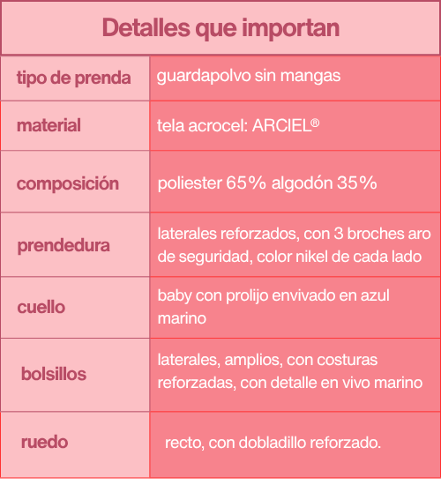Click 'poliester 65% algodón 35%' value

point(267,183)
